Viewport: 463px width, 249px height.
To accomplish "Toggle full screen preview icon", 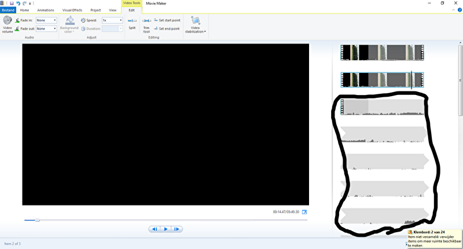I will [x=304, y=212].
